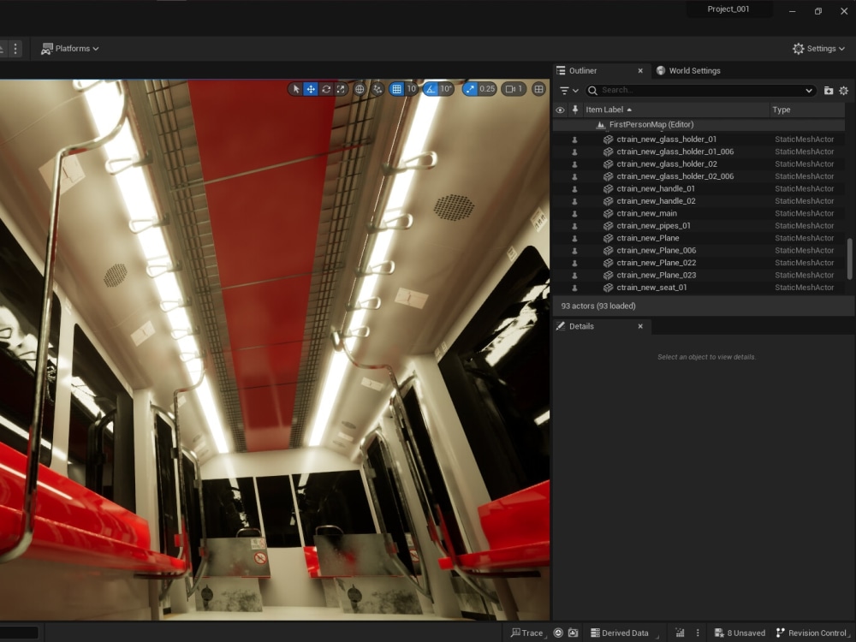This screenshot has height=642, width=856.
Task: Open the Settings dropdown
Action: [818, 49]
